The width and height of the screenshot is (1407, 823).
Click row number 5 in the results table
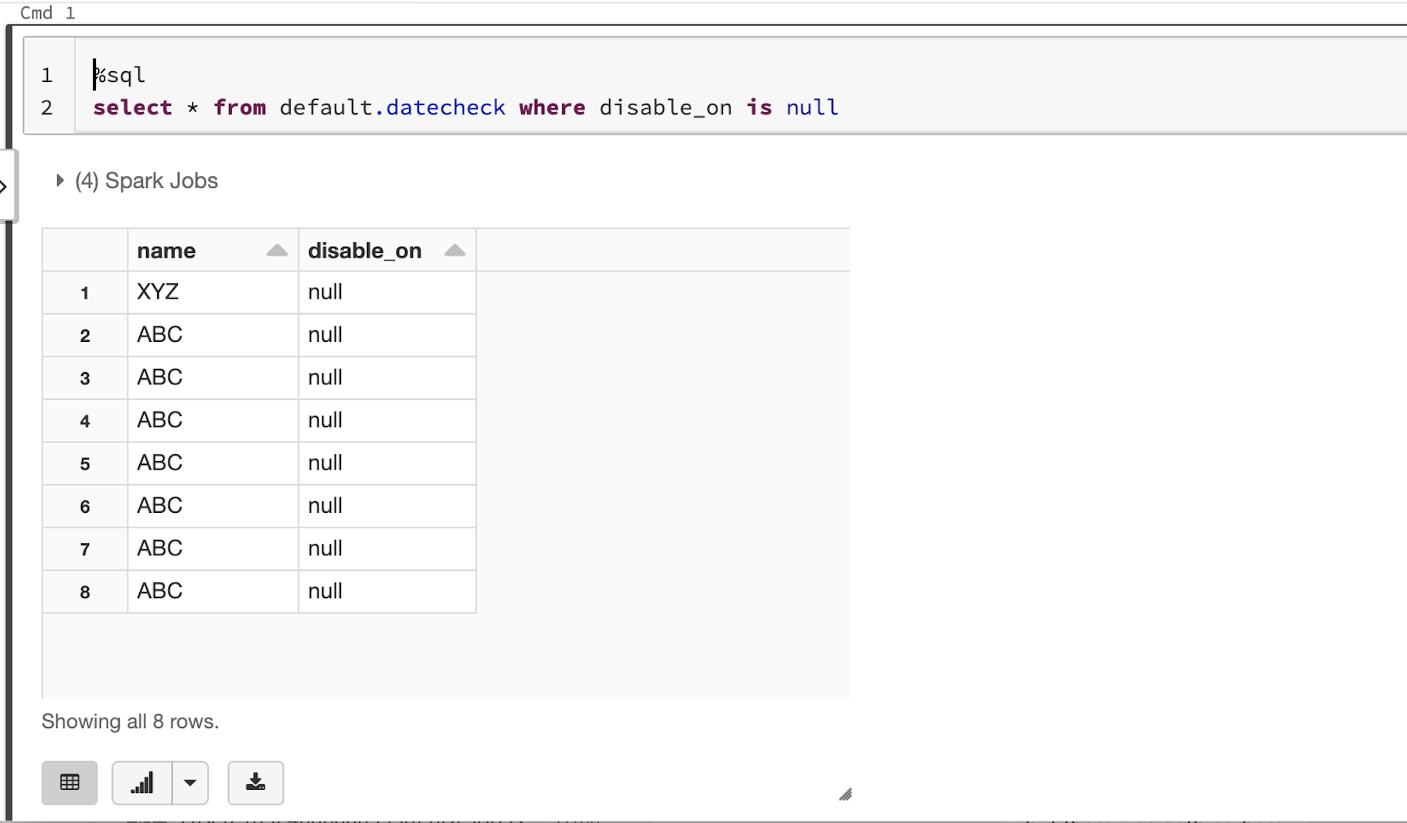coord(84,463)
